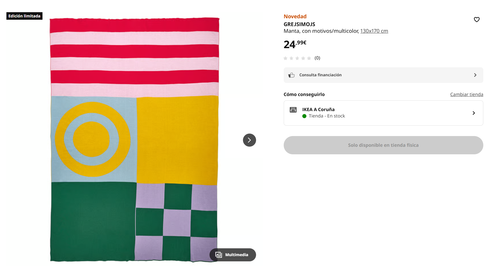Viewport: 490px width, 266px height.
Task: Click the gallery icon on the Multimedia button
Action: click(219, 255)
